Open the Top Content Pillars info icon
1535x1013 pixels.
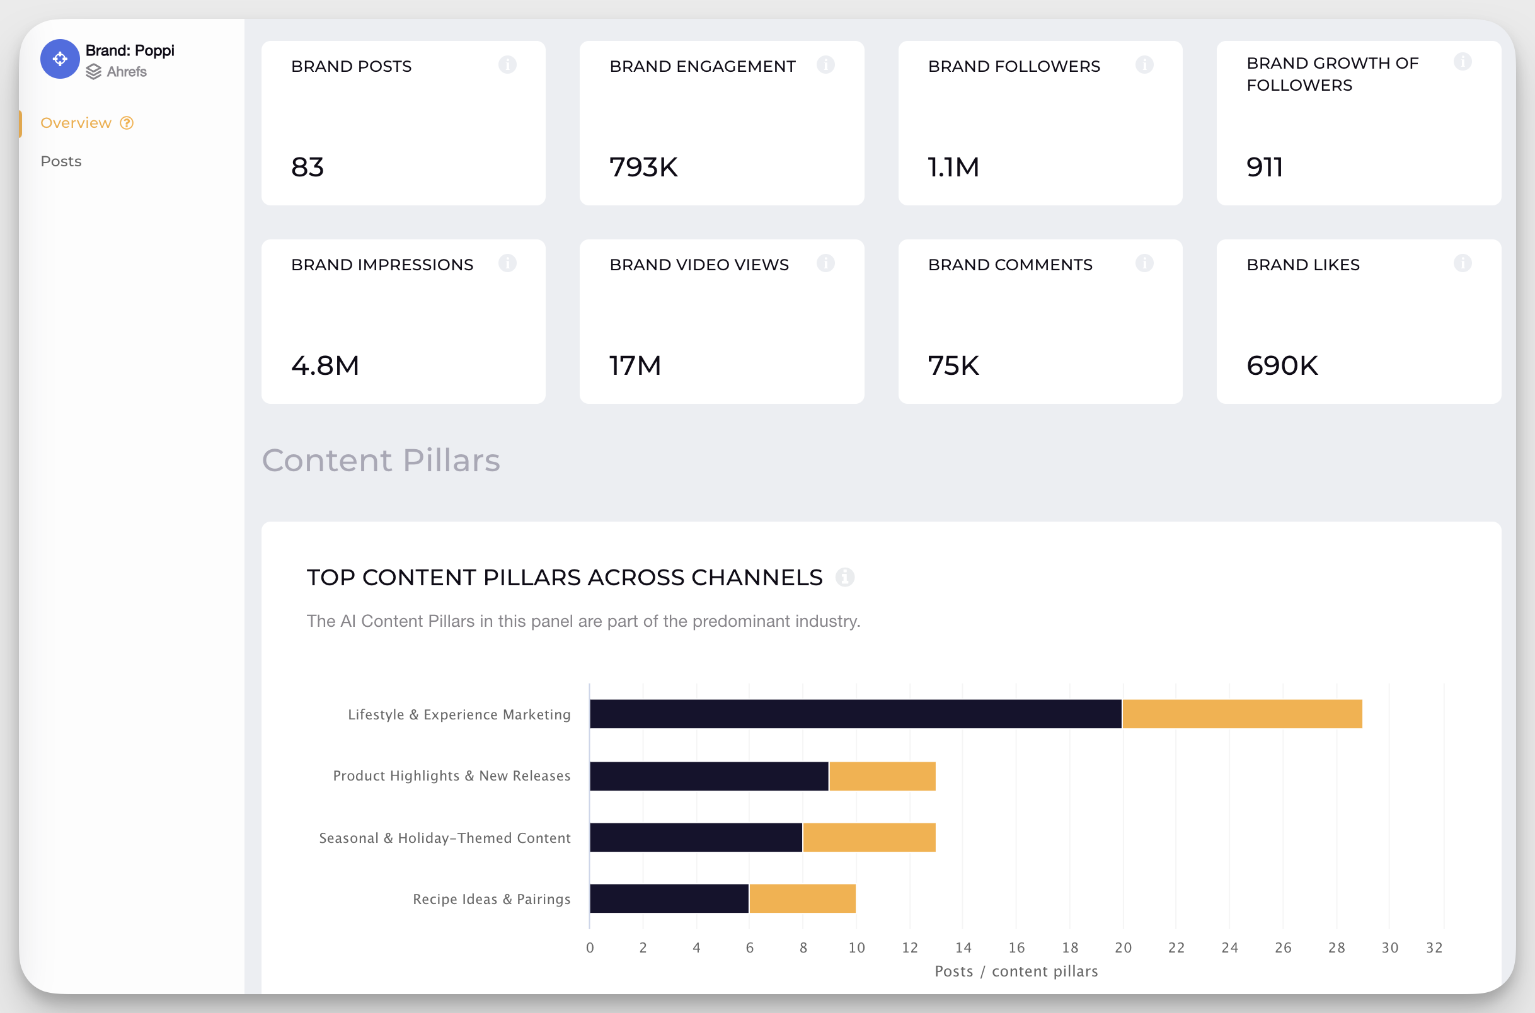pyautogui.click(x=845, y=577)
